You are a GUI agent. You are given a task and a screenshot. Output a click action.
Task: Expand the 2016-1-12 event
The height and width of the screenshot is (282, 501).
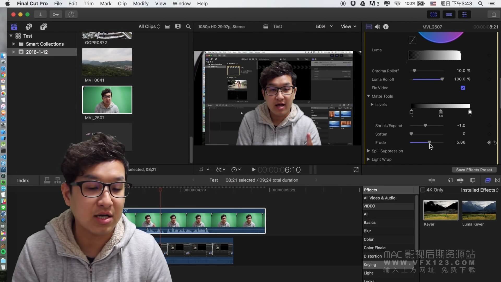point(14,52)
